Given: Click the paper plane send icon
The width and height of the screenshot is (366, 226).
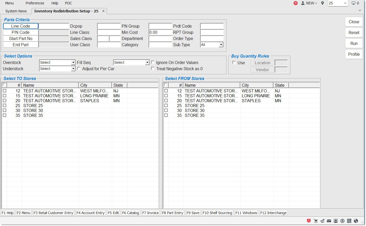Looking at the screenshot, I should 322,221.
